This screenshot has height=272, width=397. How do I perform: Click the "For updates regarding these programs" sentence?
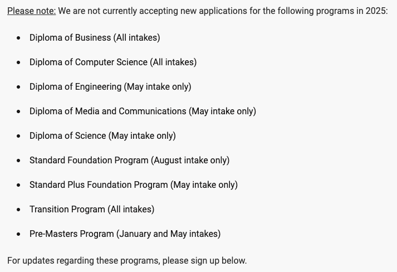(x=127, y=261)
